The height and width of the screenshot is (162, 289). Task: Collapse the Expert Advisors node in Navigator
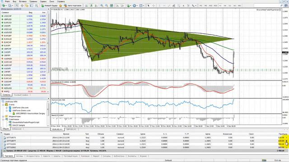pos(3,119)
